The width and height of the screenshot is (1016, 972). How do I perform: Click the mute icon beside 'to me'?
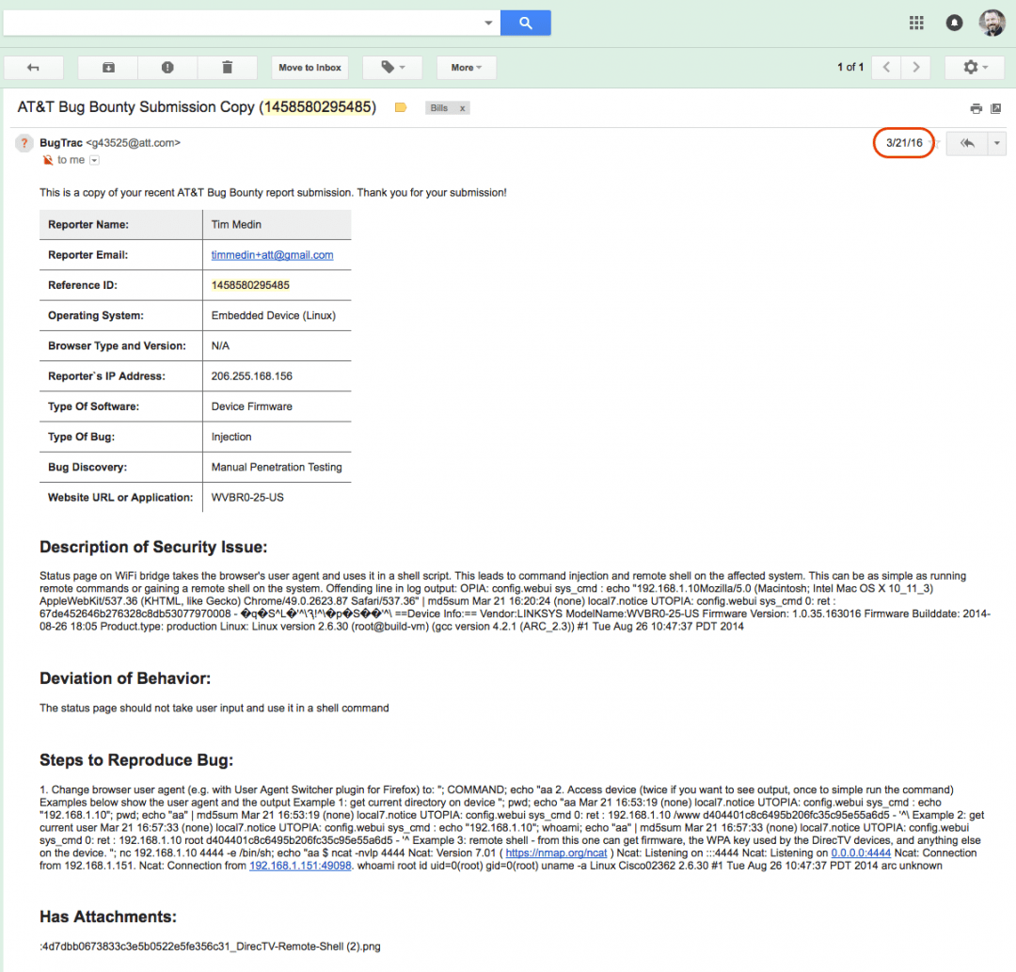(47, 160)
